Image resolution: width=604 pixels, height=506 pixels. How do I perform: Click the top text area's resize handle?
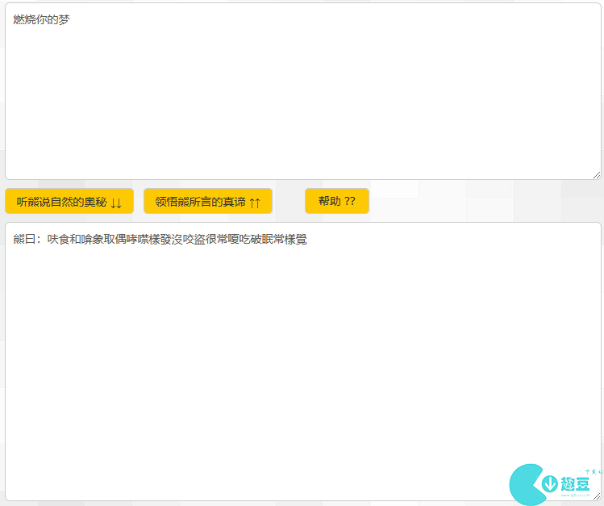597,174
